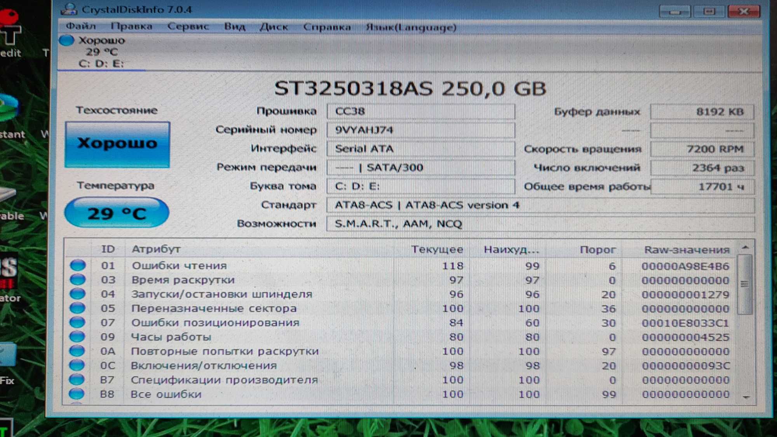Click the Порог column header
This screenshot has width=777, height=437.
coord(598,250)
